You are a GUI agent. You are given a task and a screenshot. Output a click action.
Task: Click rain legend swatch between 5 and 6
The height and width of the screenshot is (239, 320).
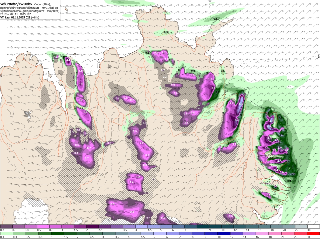click(x=160, y=234)
